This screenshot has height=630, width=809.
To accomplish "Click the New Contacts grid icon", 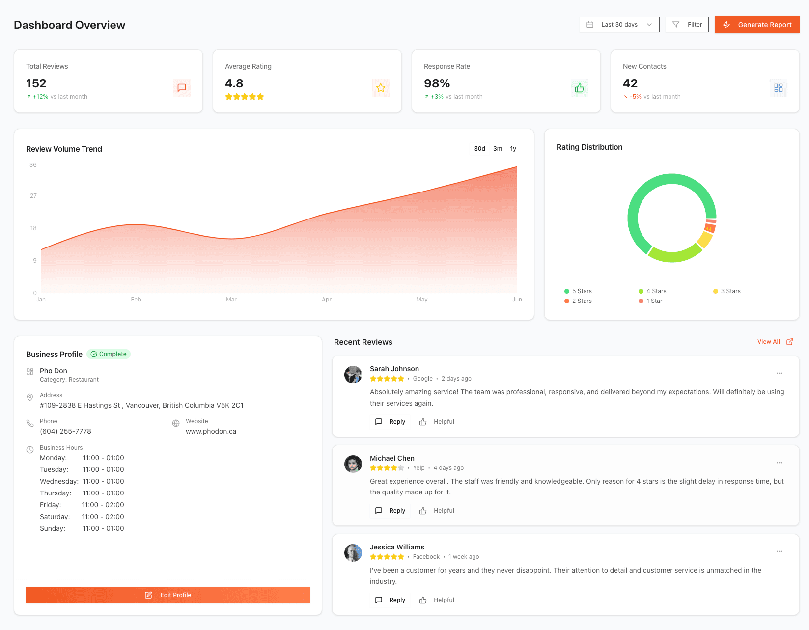I will 779,88.
